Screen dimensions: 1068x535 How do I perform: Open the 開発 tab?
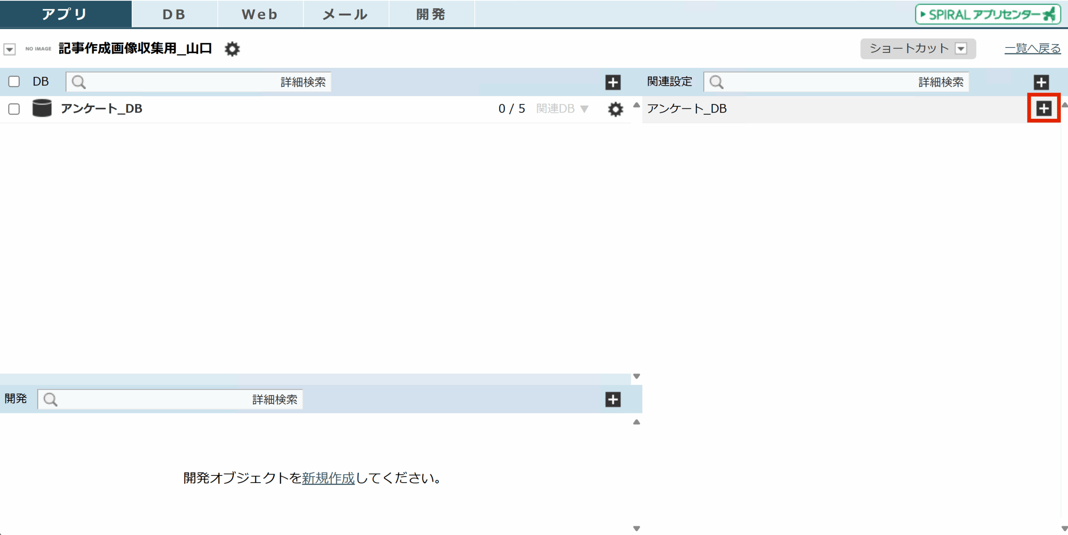[431, 14]
